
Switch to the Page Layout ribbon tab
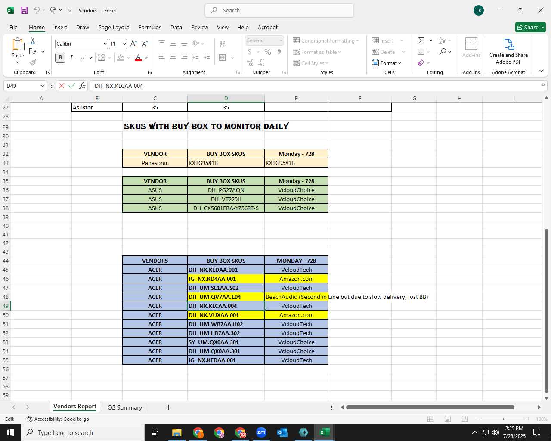[x=114, y=27]
